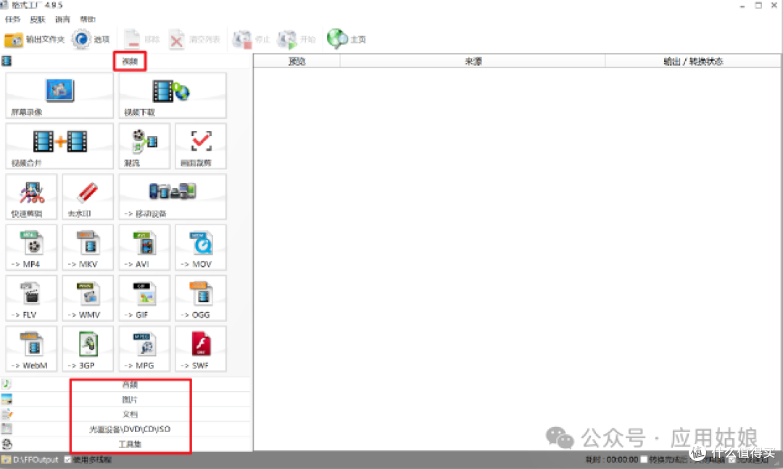The width and height of the screenshot is (783, 469).
Task: Choose the convert to OGG tile
Action: click(x=201, y=298)
